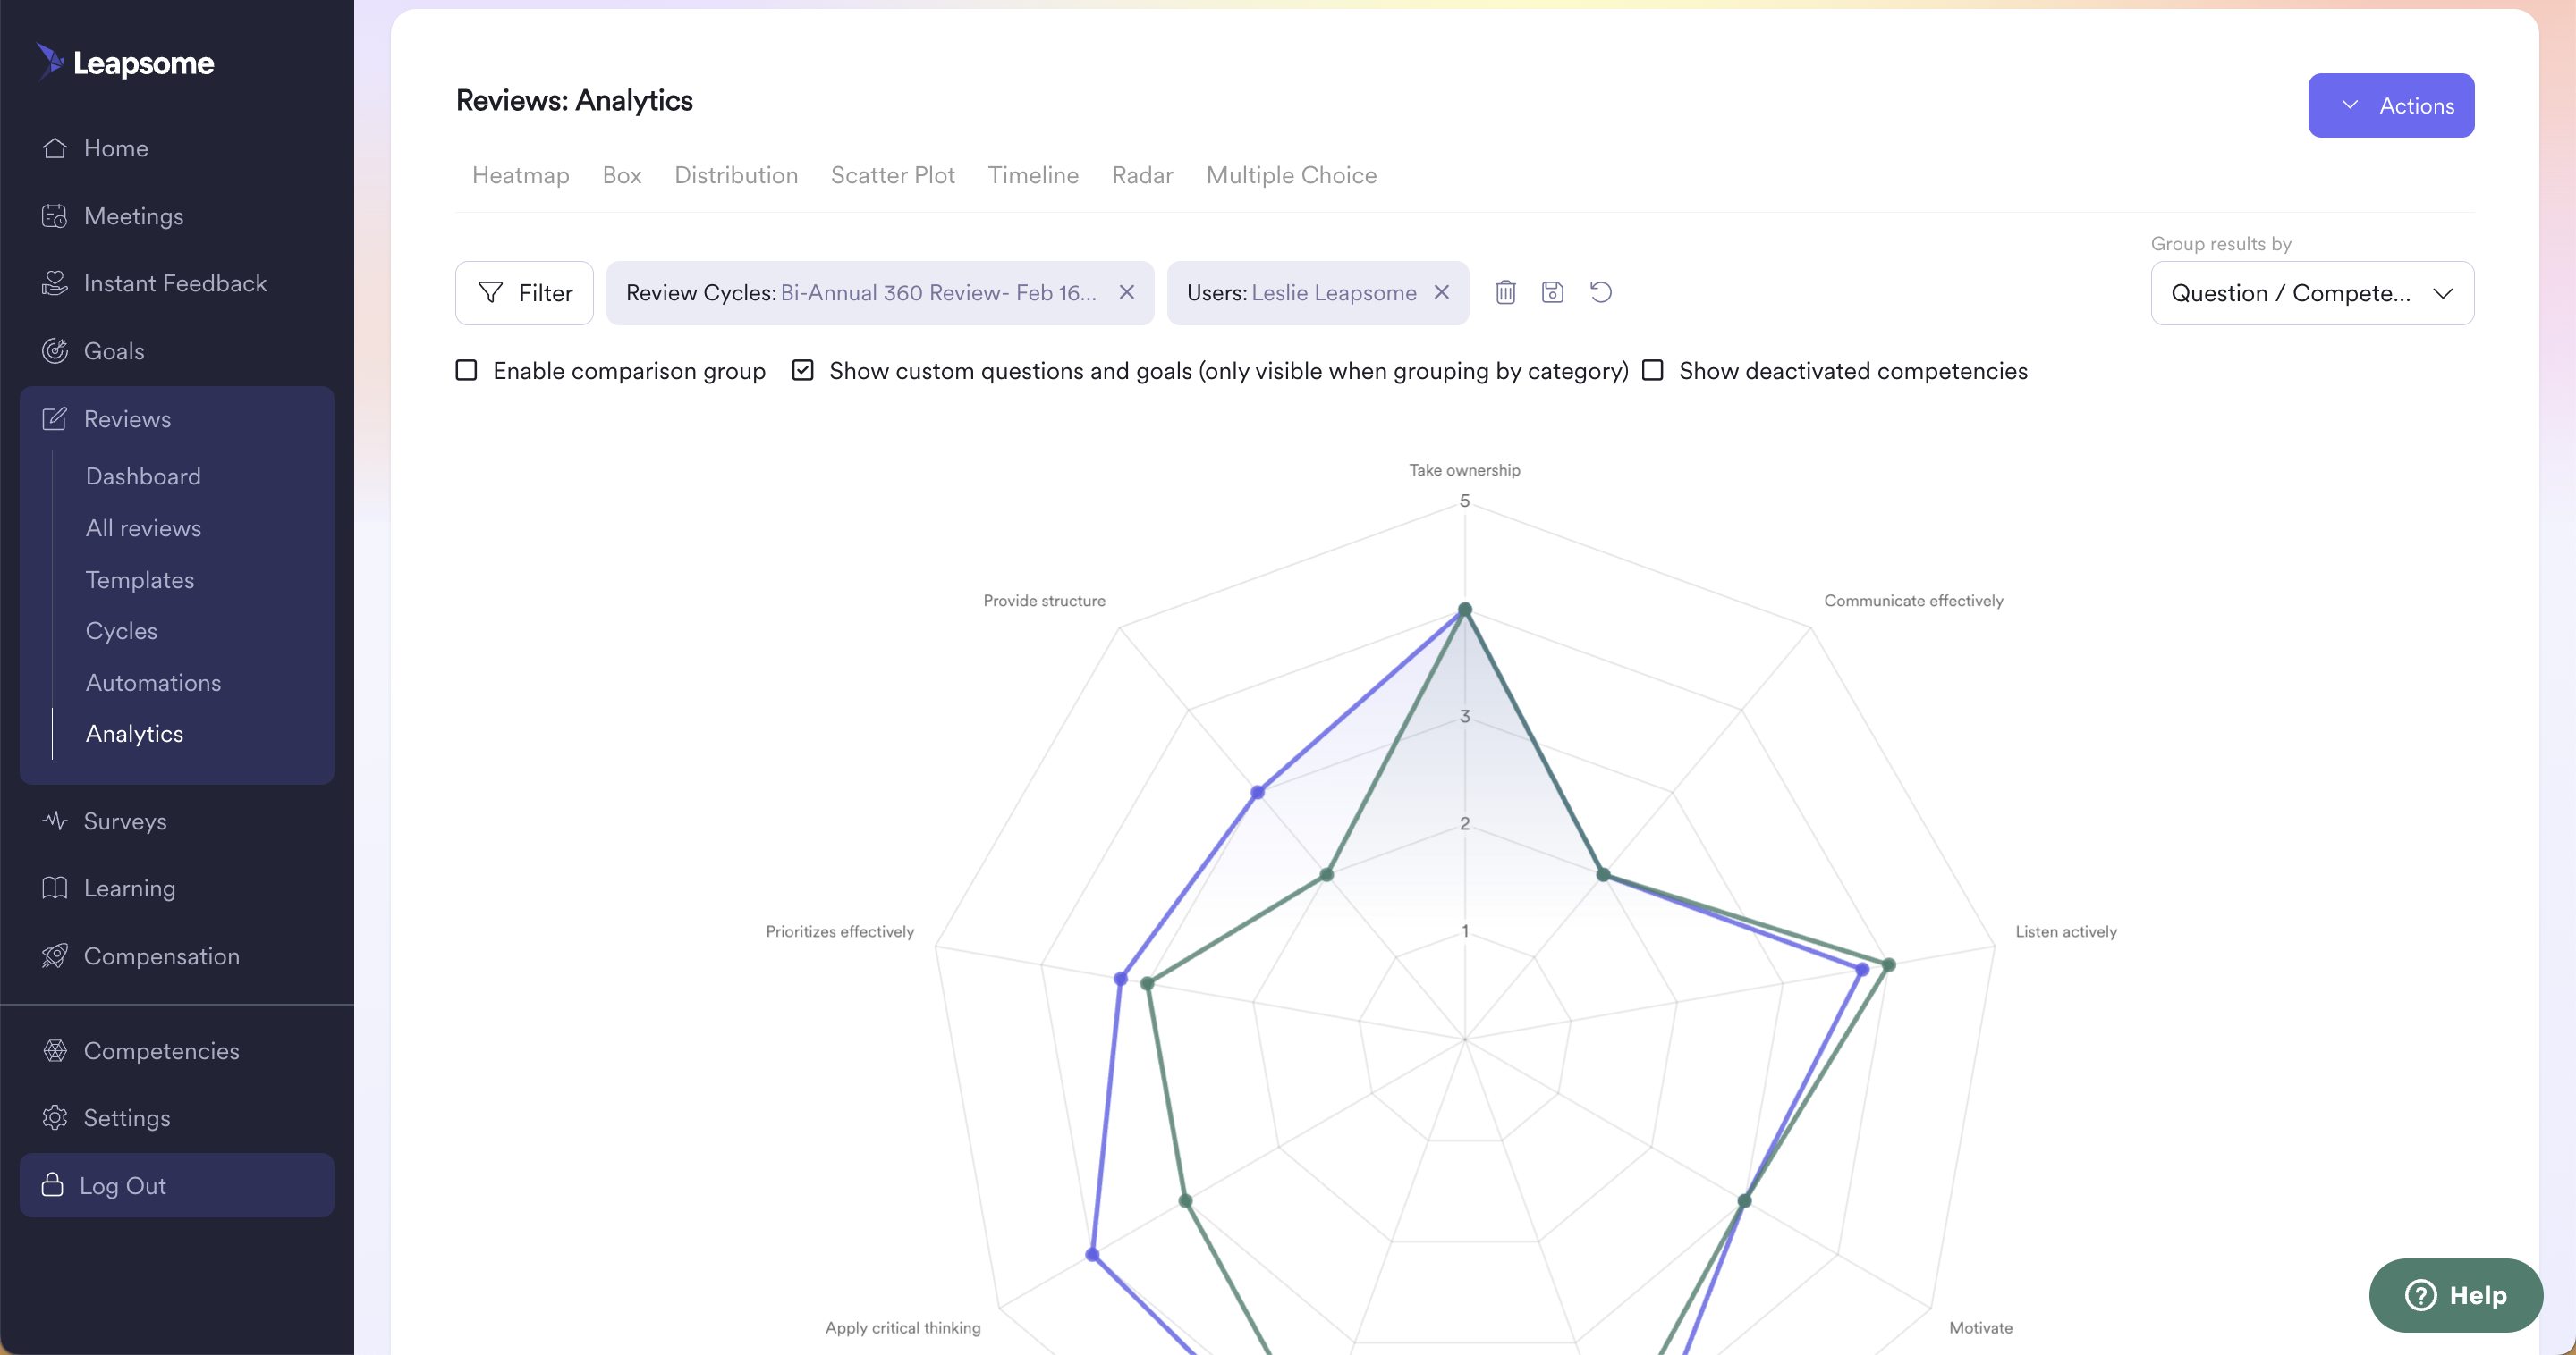The image size is (2576, 1355).
Task: Switch to the Multiple Choice tab
Action: [1291, 175]
